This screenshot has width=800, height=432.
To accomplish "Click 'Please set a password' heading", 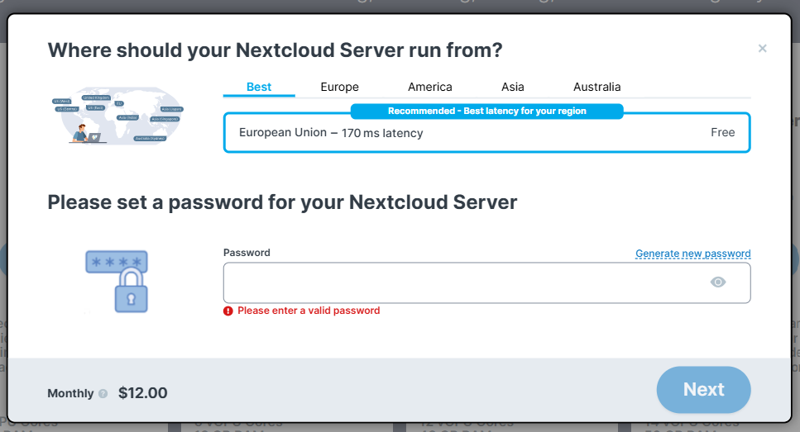I will [x=282, y=202].
